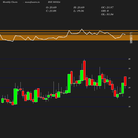This screenshot has width=138, height=138.
Task: Click the OC: 21.87 reading
Action: (107, 7)
